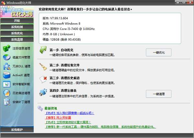Viewport: 194px width, 138px height.
Task: Click the Microsoft Windows 8 system line
Action: pyautogui.click(x=61, y=23)
